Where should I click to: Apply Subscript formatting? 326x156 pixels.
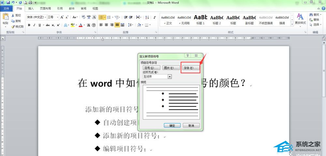click(x=53, y=25)
